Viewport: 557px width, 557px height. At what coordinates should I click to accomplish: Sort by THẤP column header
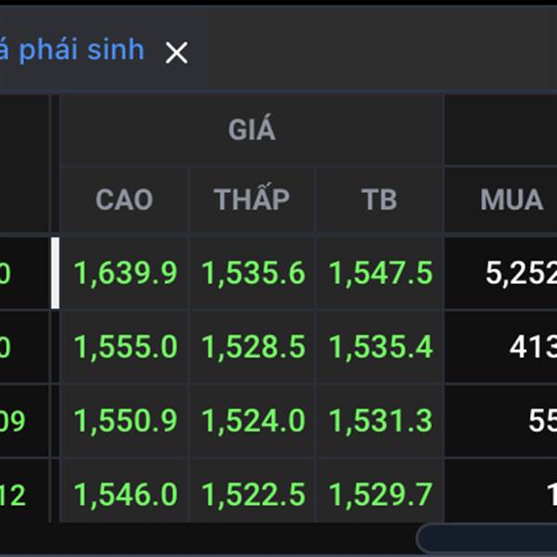point(252,200)
